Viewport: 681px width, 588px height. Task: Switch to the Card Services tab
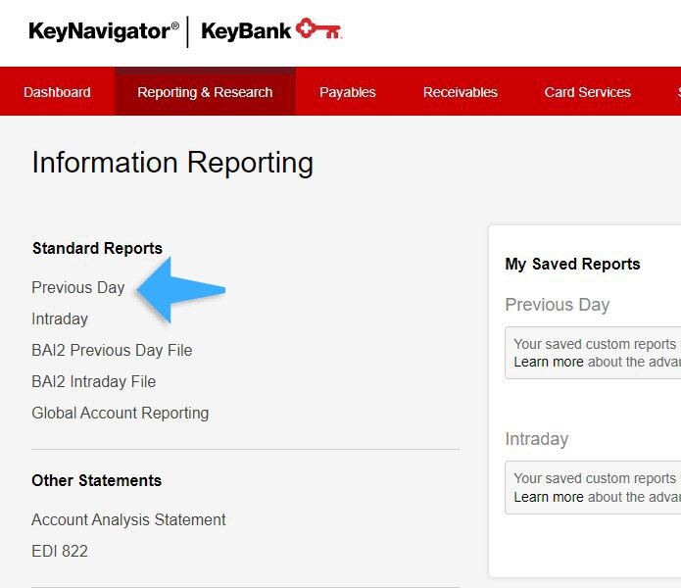(x=587, y=92)
